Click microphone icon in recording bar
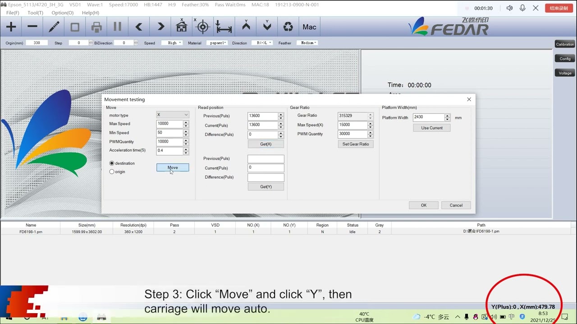The height and width of the screenshot is (324, 577). [522, 8]
